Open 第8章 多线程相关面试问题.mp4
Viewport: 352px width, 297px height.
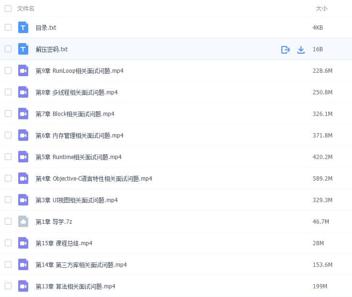[x=77, y=92]
